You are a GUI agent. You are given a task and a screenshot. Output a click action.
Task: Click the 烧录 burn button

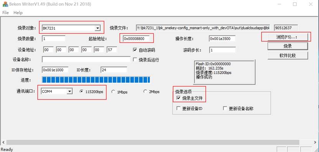[x=288, y=46]
